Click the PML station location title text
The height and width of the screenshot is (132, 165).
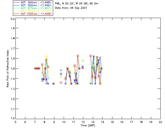[77, 4]
